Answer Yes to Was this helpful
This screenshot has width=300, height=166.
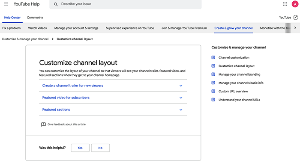coord(80,148)
